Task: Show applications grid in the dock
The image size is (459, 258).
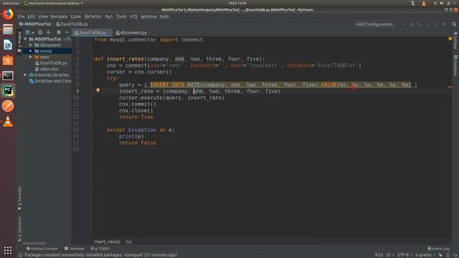Action: [8, 250]
